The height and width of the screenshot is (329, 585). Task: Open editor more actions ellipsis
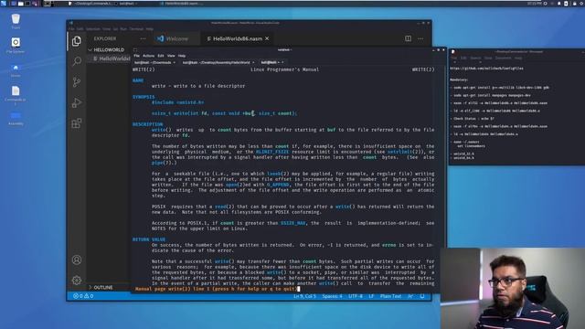(x=420, y=38)
